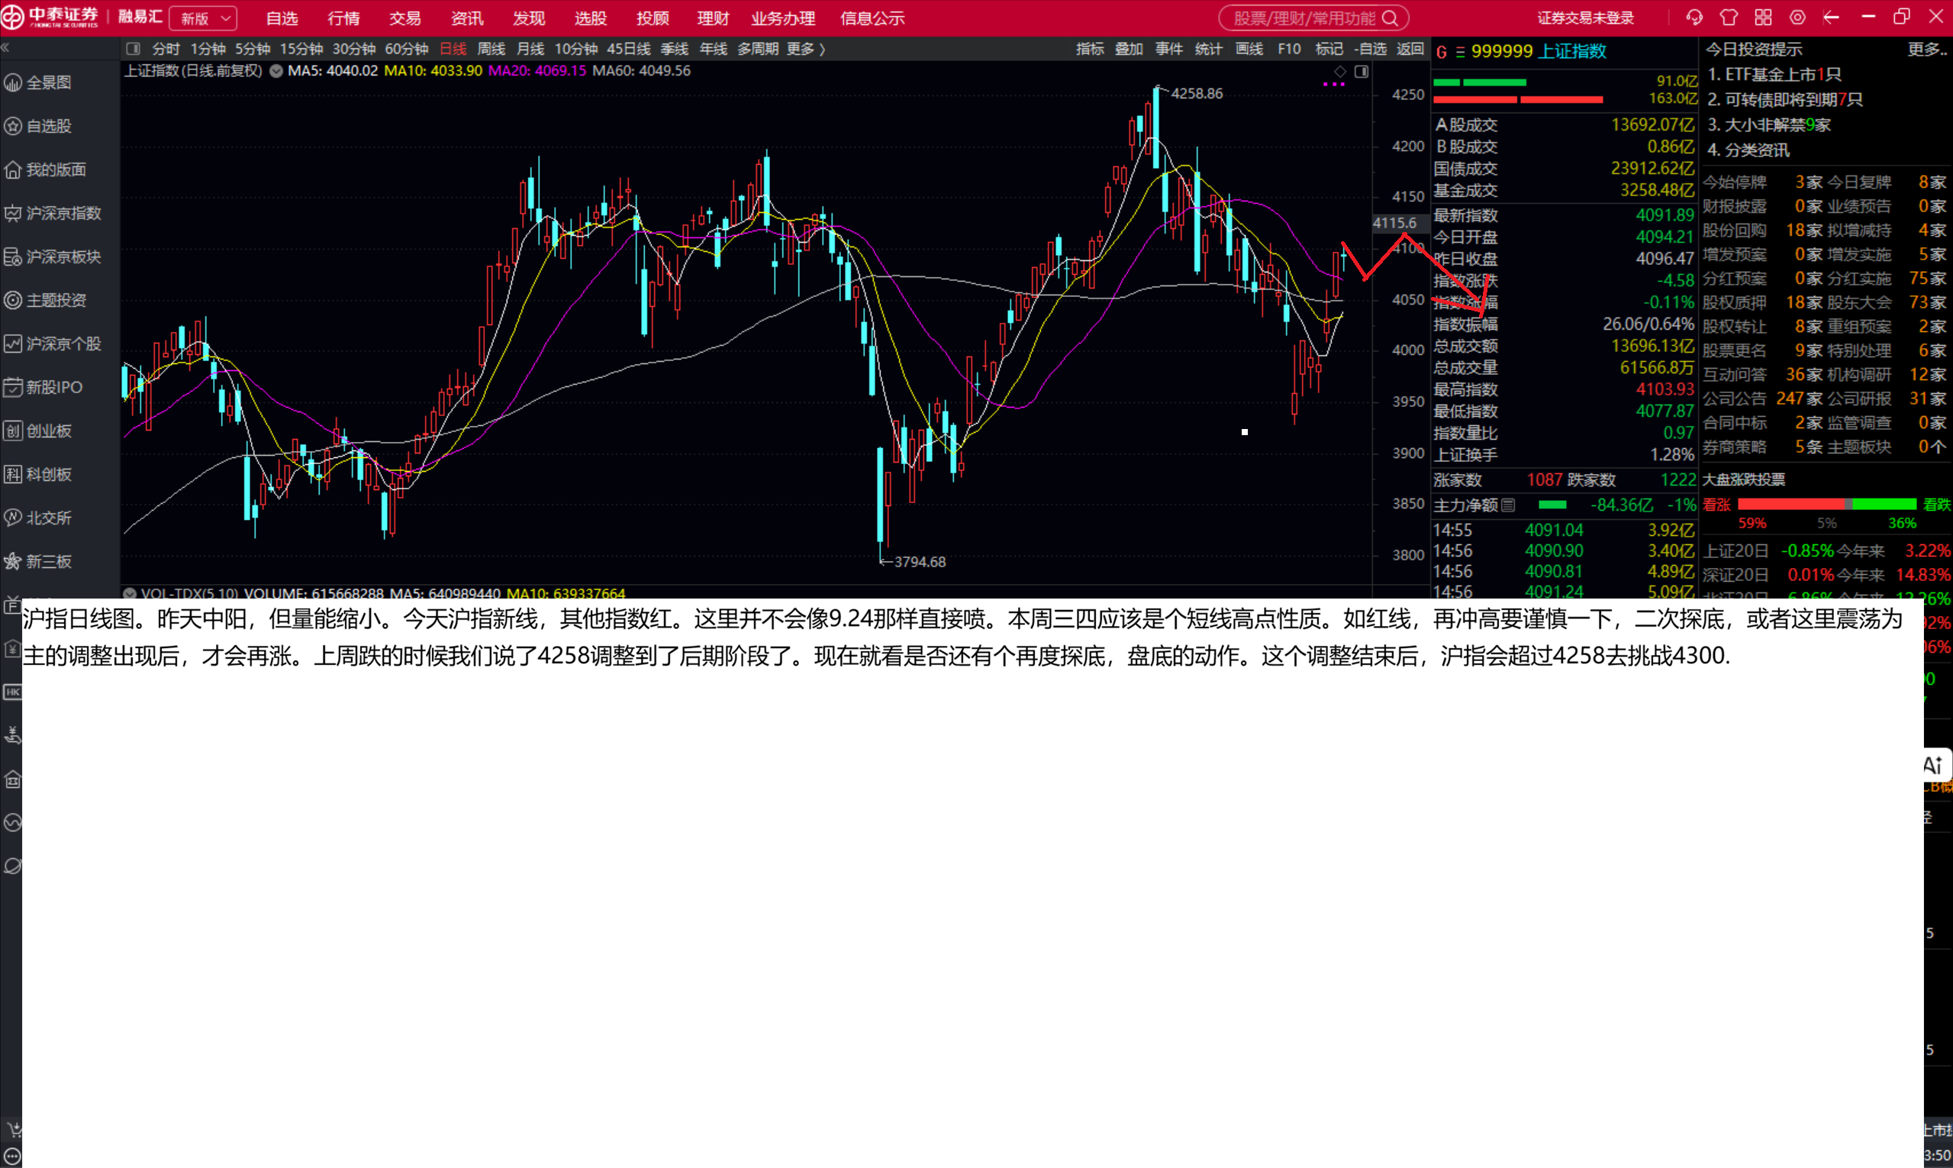This screenshot has height=1168, width=1953.
Task: Switch to 周线 weekly chart tab
Action: (x=491, y=49)
